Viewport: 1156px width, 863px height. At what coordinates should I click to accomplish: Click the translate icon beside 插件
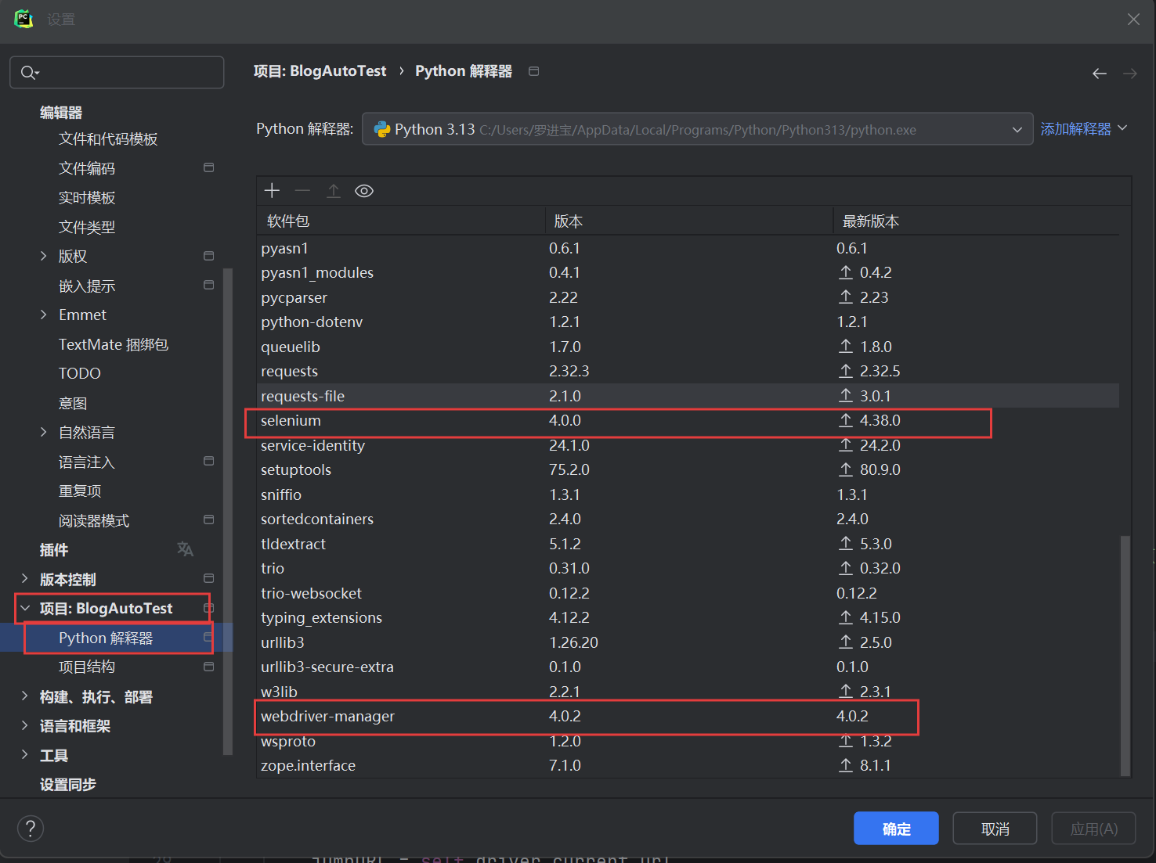pos(185,549)
